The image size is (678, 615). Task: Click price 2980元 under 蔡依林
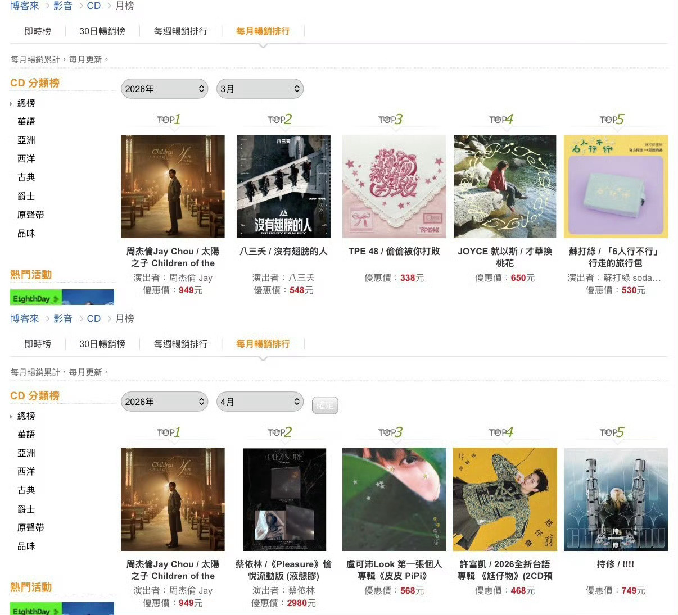pyautogui.click(x=301, y=603)
